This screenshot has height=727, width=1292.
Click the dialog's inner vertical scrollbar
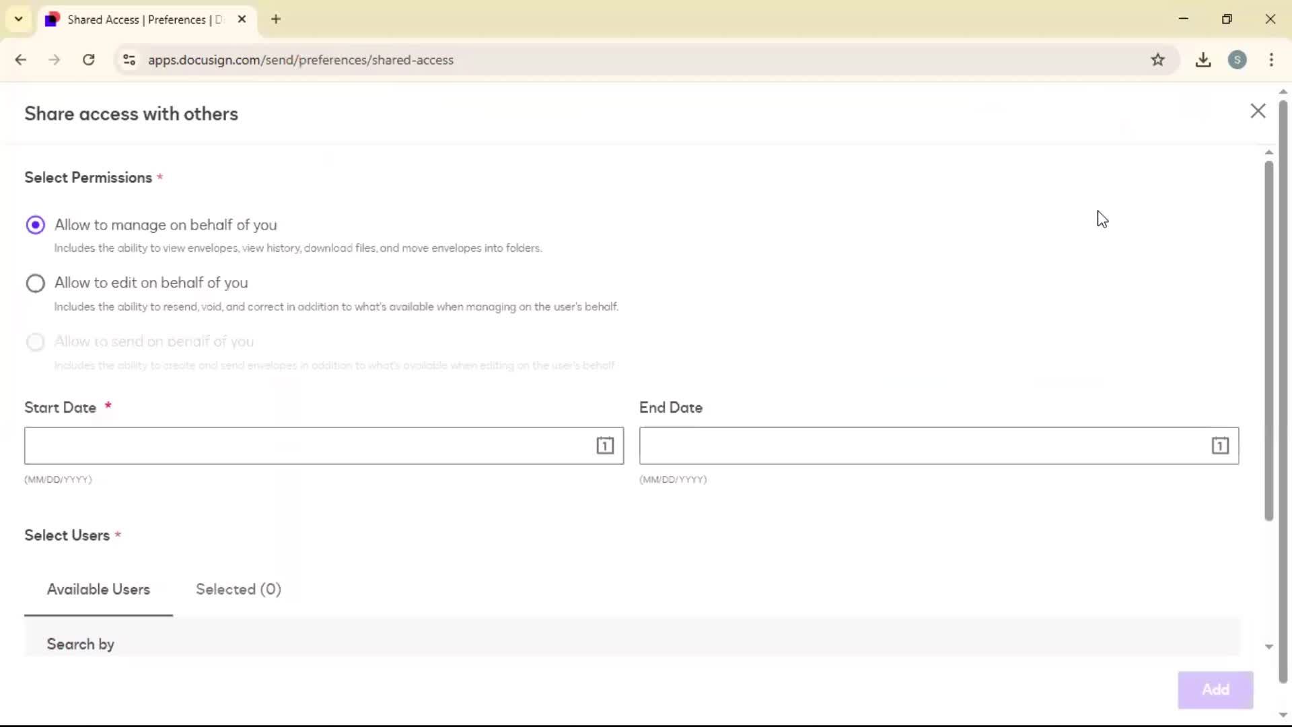tap(1268, 340)
